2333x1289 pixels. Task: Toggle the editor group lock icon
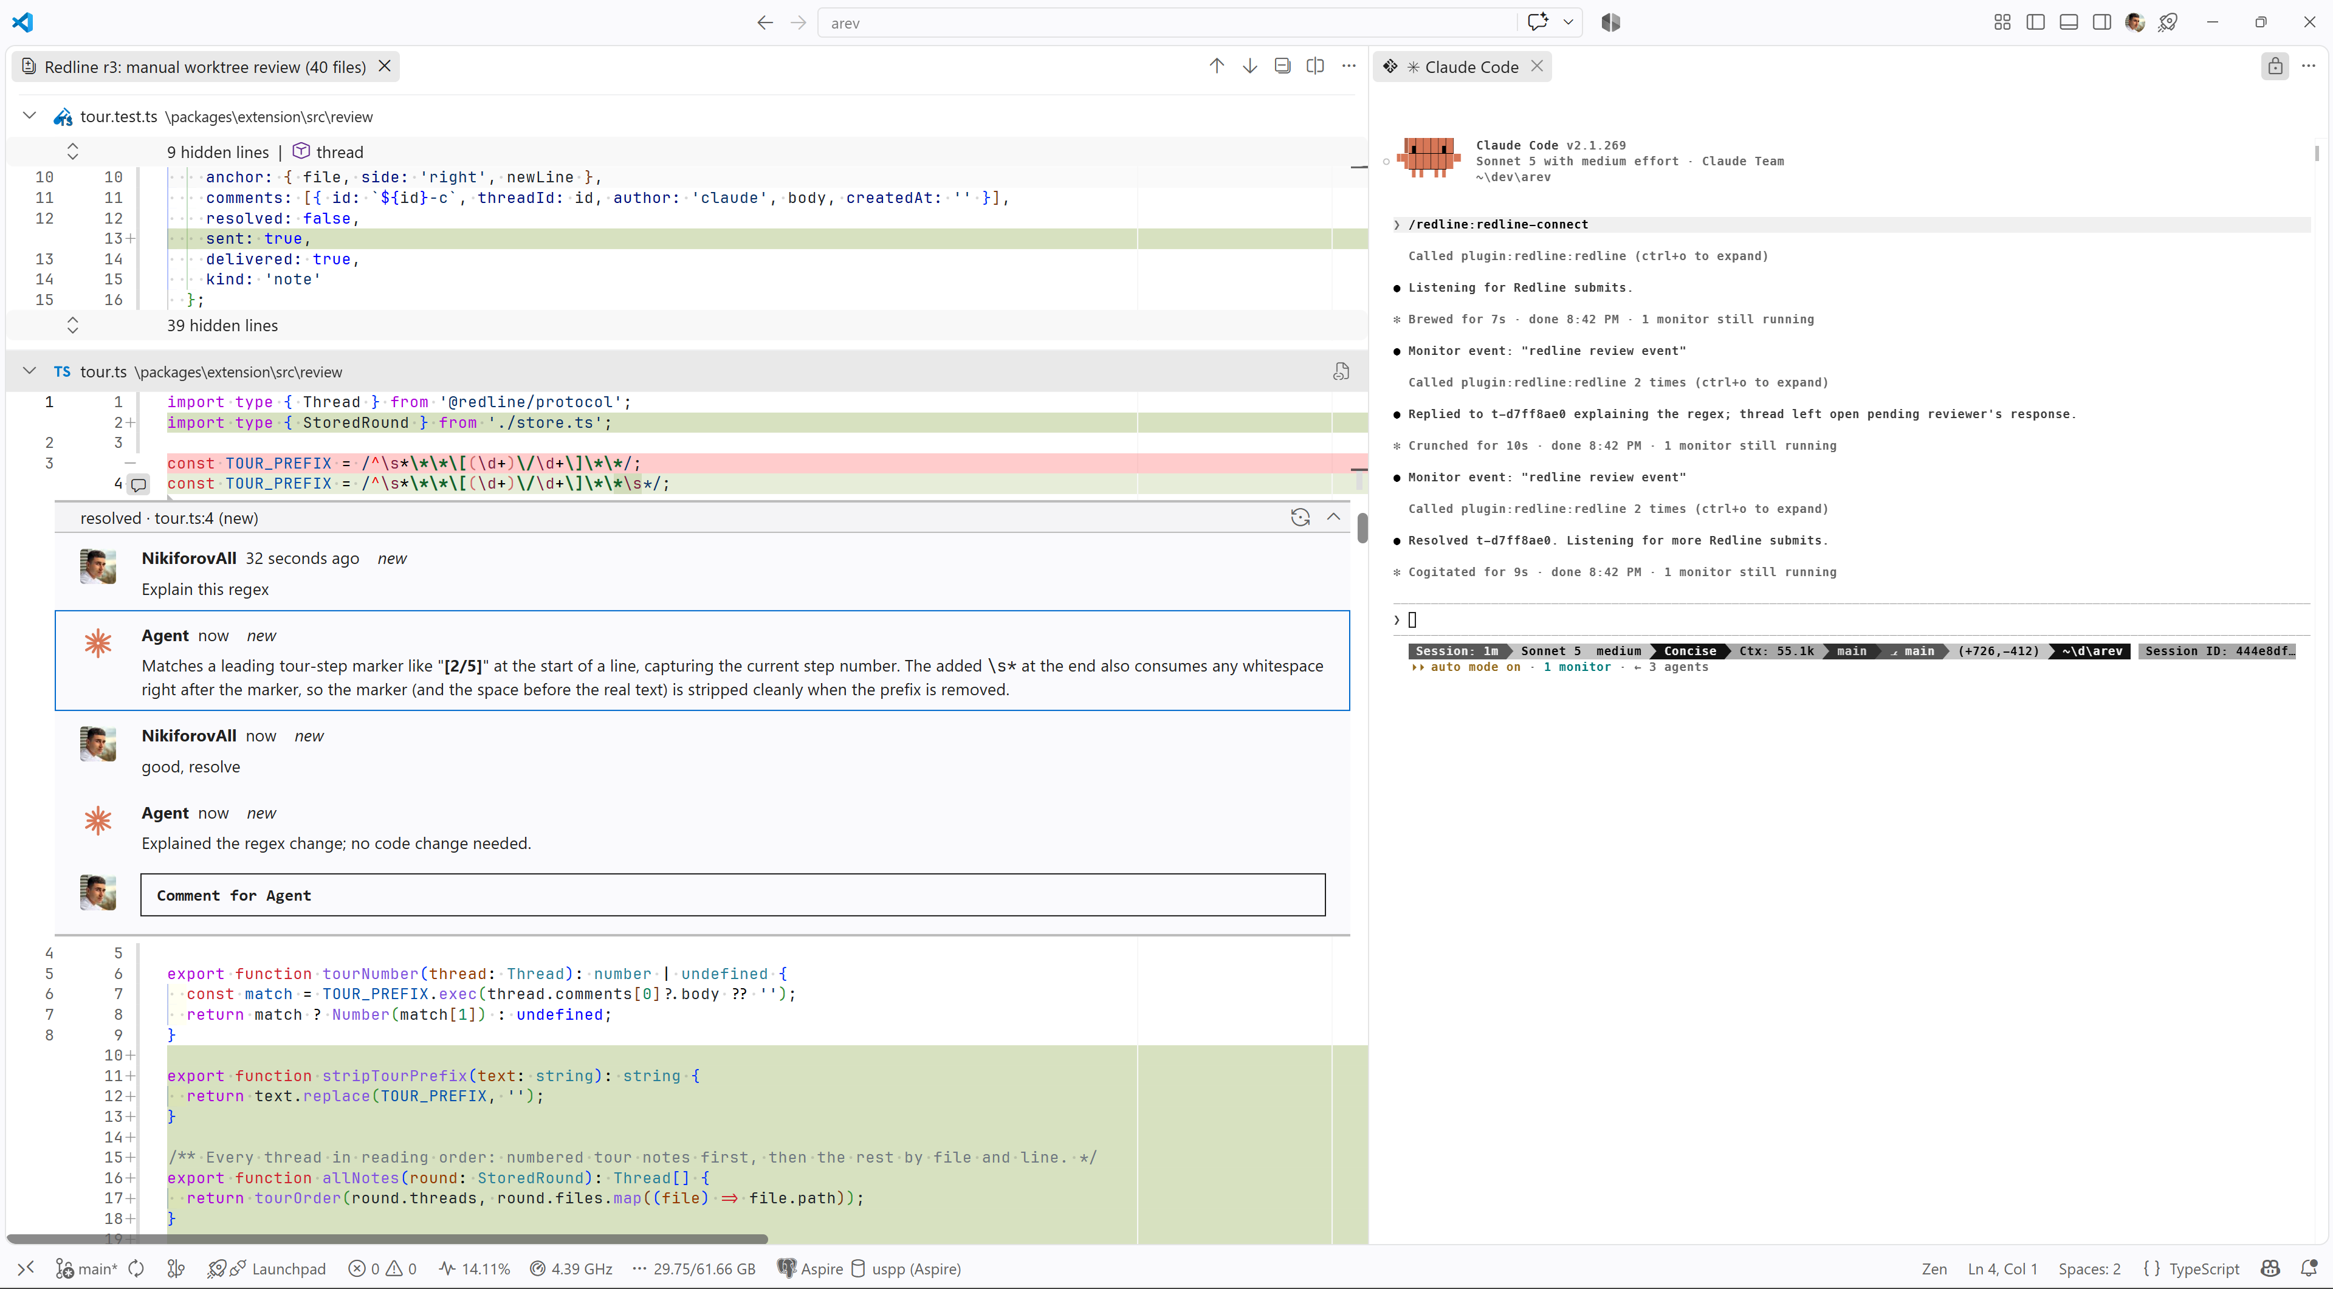(2275, 66)
